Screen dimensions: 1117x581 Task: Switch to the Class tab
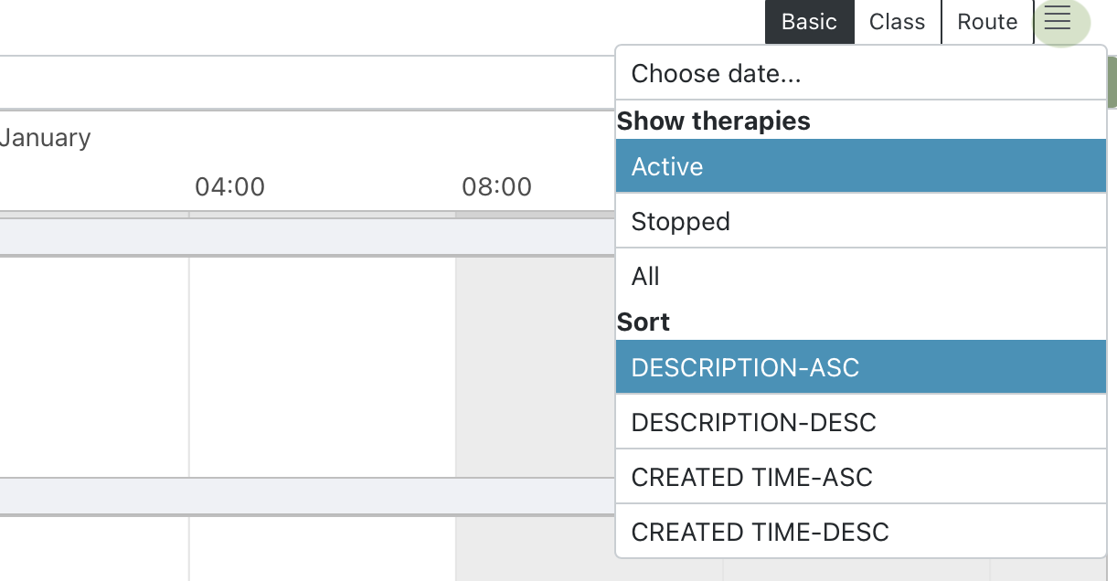(x=897, y=21)
